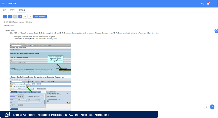
Task: Switch to the List tab
Action: (5, 10)
